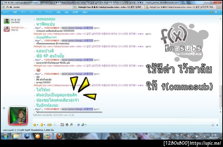
Task: Click the message ไม่ใช่นะ
Action: click(43, 90)
